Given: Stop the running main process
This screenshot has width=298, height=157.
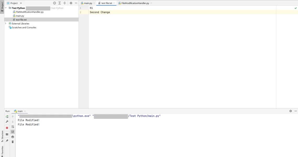Looking at the screenshot, I should click(7, 128).
